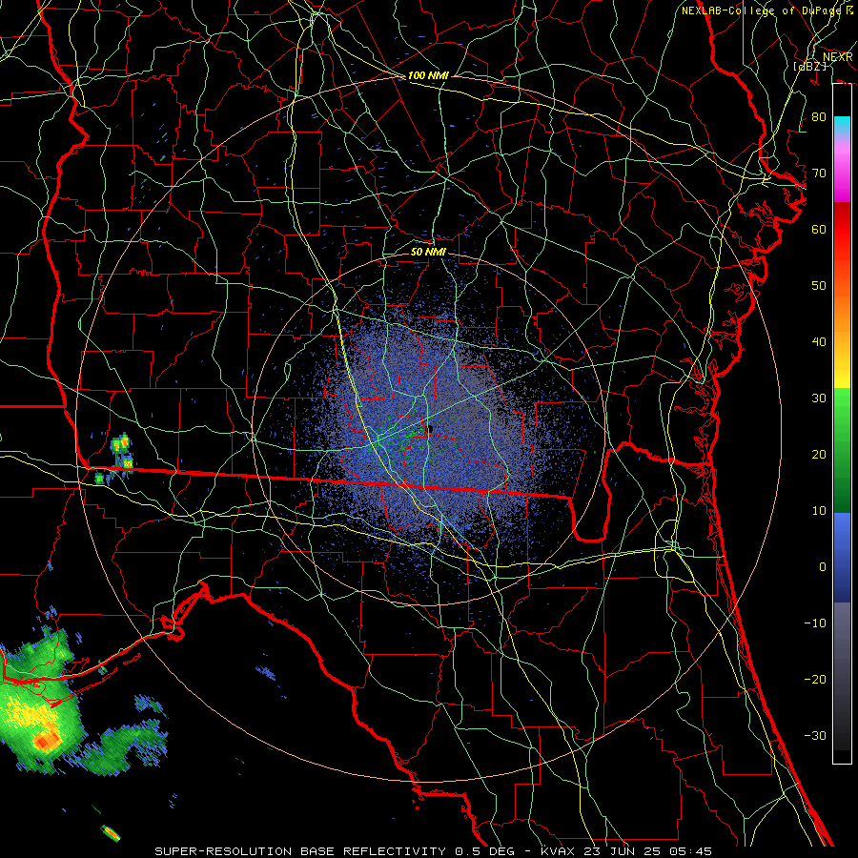Click the 30 value on the dBZ scale
This screenshot has width=858, height=858.
[x=819, y=398]
